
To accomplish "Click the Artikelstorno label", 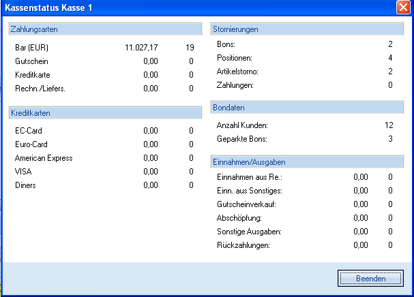I will pyautogui.click(x=237, y=72).
